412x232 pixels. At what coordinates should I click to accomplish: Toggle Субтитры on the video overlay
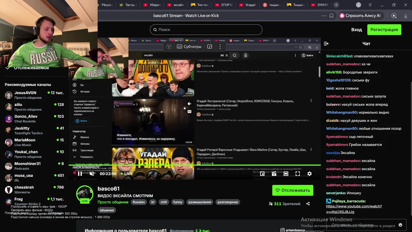coord(189,47)
